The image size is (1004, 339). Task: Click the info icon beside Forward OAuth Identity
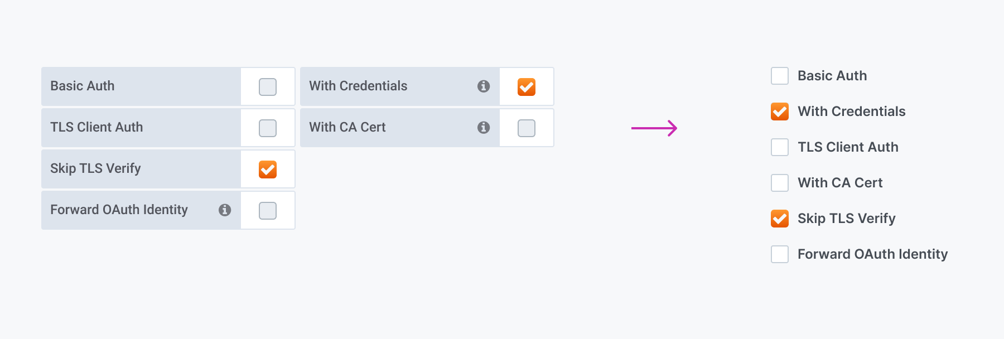point(225,210)
